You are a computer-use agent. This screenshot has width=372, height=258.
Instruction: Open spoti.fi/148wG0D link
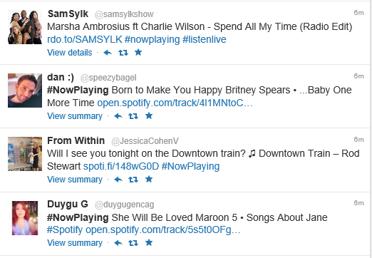click(121, 166)
